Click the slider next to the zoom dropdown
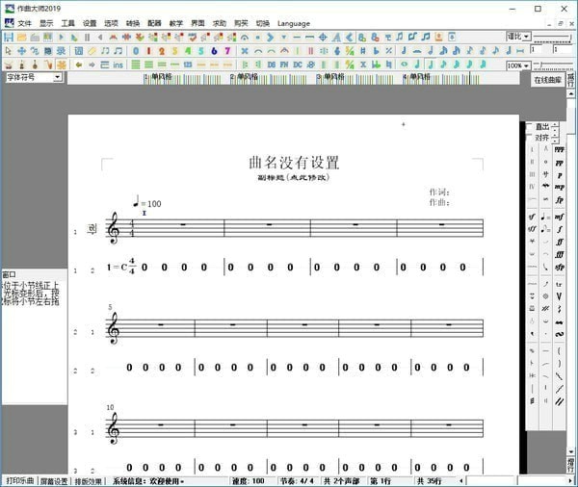Viewport: 578px width, 487px height. [553, 65]
